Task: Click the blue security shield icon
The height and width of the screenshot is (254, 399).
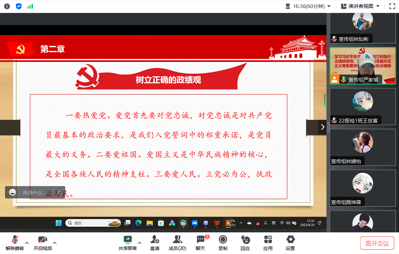Action: (19, 6)
